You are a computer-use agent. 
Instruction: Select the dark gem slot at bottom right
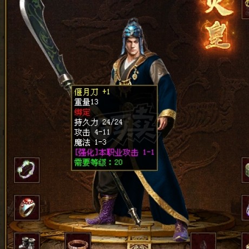pos(204,241)
